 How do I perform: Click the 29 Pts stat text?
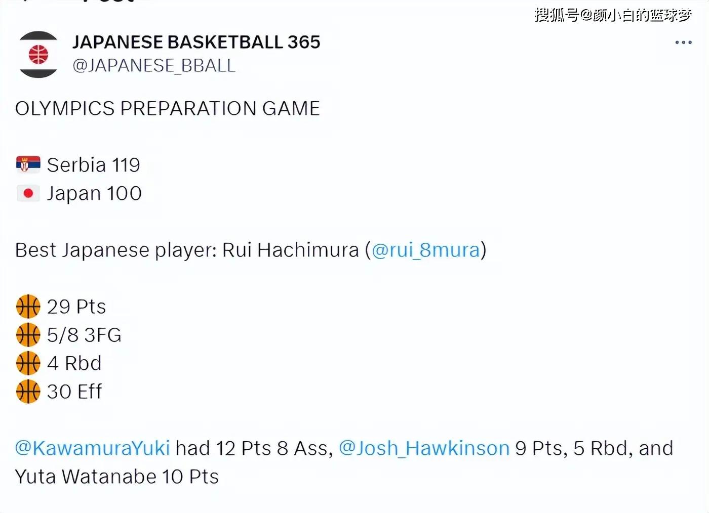pos(76,307)
